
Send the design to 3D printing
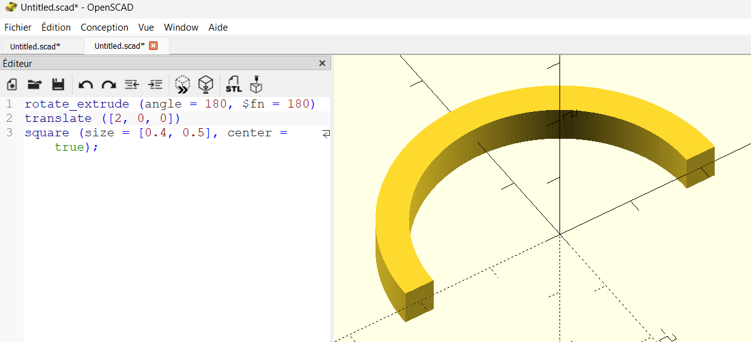click(256, 84)
